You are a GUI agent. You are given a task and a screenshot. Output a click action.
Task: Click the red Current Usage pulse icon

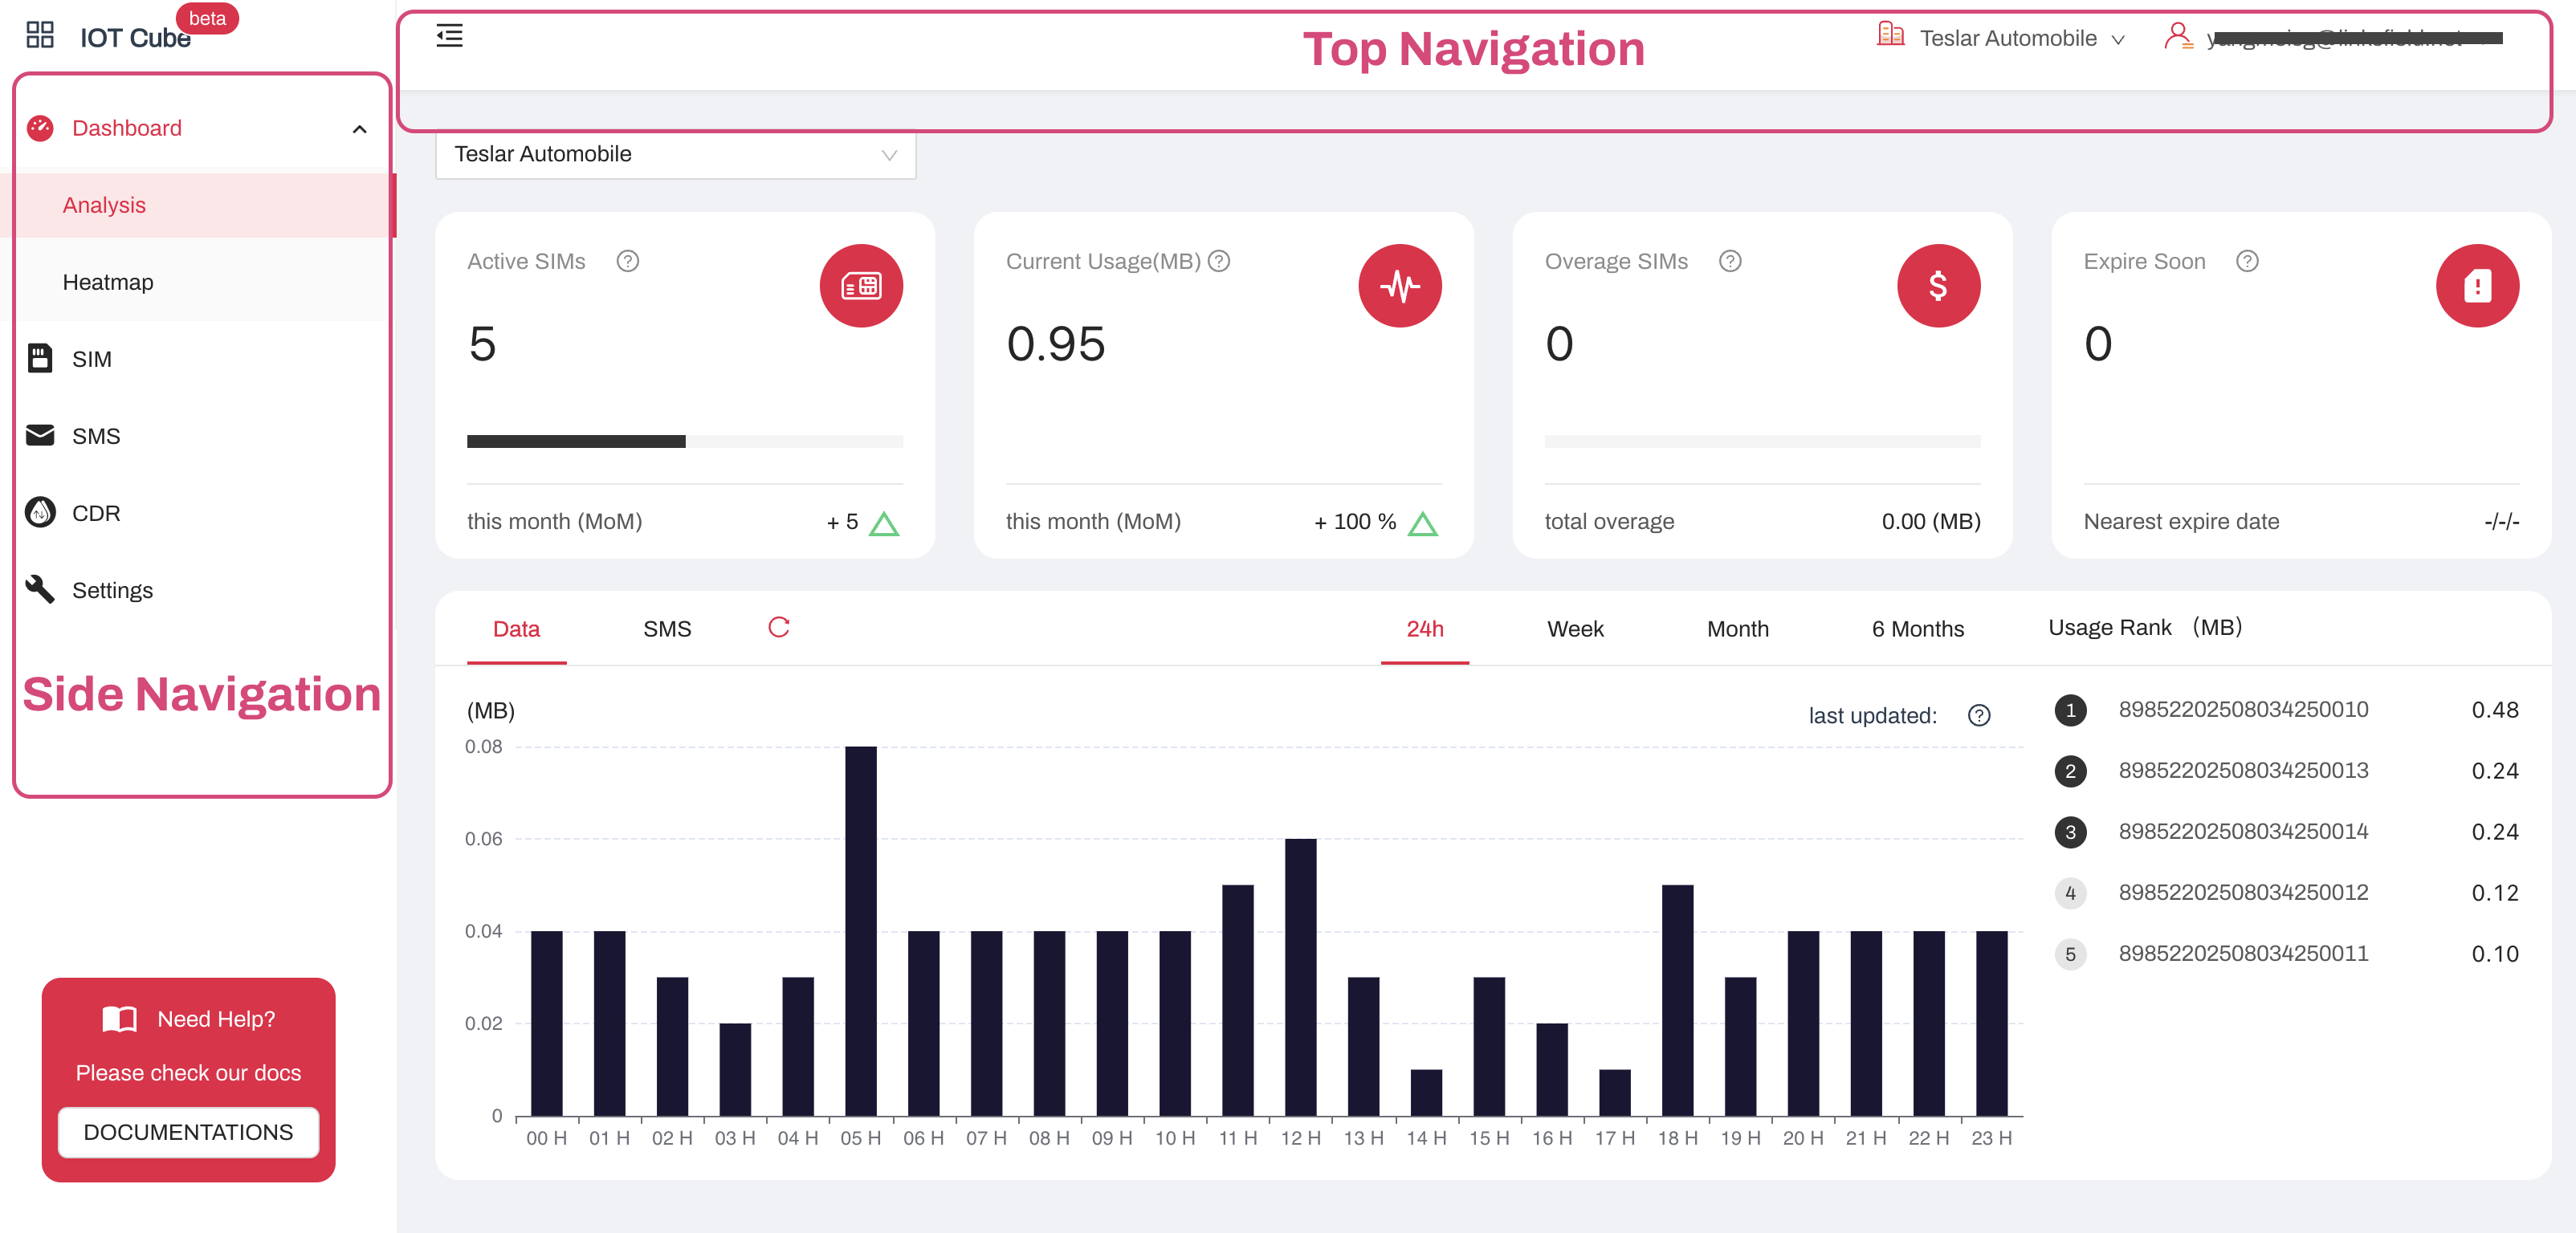coord(1400,286)
